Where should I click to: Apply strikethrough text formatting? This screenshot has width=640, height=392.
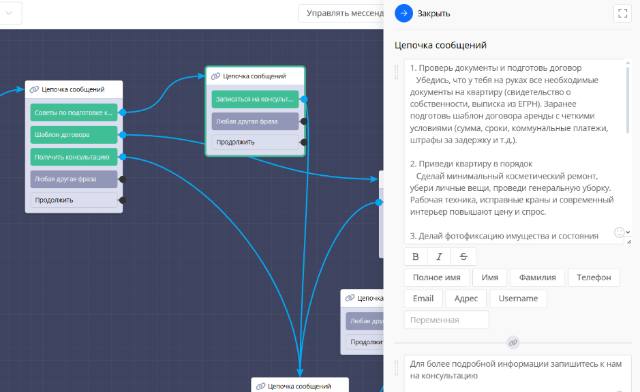coord(463,256)
